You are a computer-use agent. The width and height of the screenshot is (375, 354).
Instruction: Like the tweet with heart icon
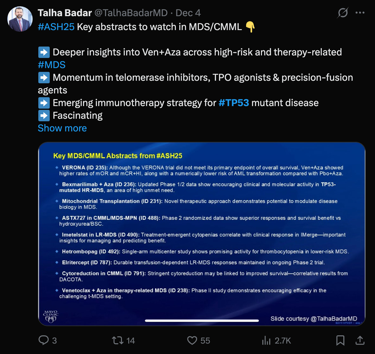[x=192, y=340]
